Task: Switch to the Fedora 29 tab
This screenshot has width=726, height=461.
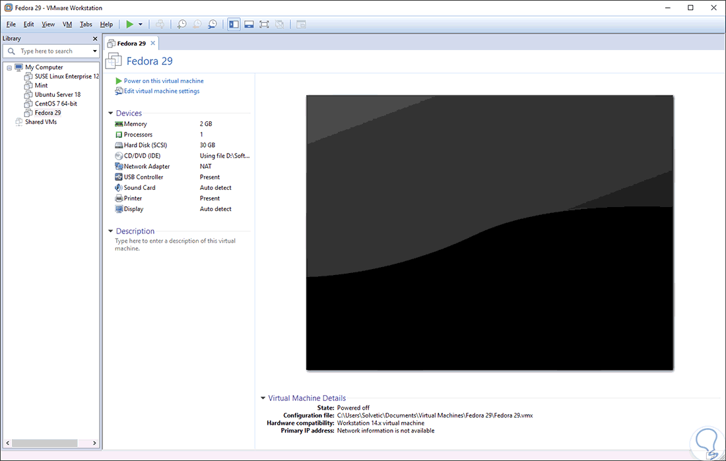Action: point(131,42)
